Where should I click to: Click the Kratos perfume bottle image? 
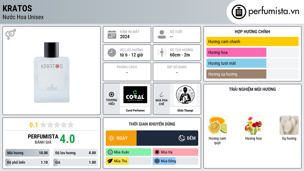[52, 72]
